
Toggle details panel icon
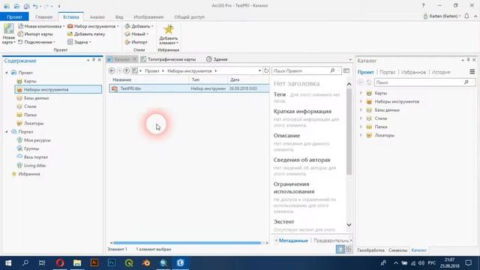pos(346,70)
